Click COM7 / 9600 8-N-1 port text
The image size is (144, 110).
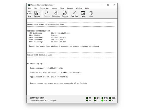[37, 98]
